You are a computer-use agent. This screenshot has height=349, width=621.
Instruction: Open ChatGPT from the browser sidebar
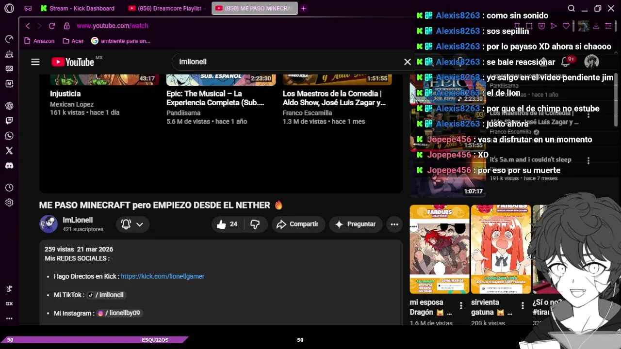point(9,106)
